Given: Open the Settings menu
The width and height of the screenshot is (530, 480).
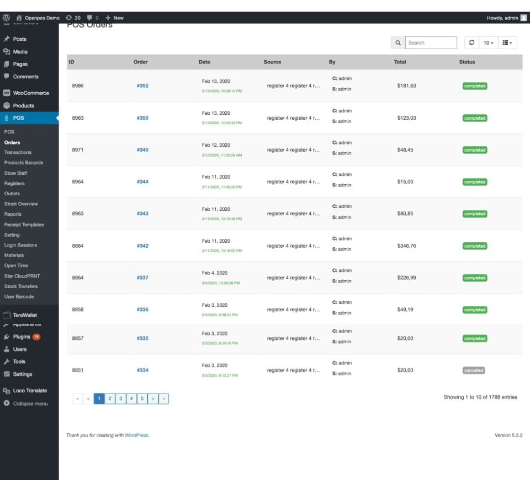Looking at the screenshot, I should [x=22, y=374].
